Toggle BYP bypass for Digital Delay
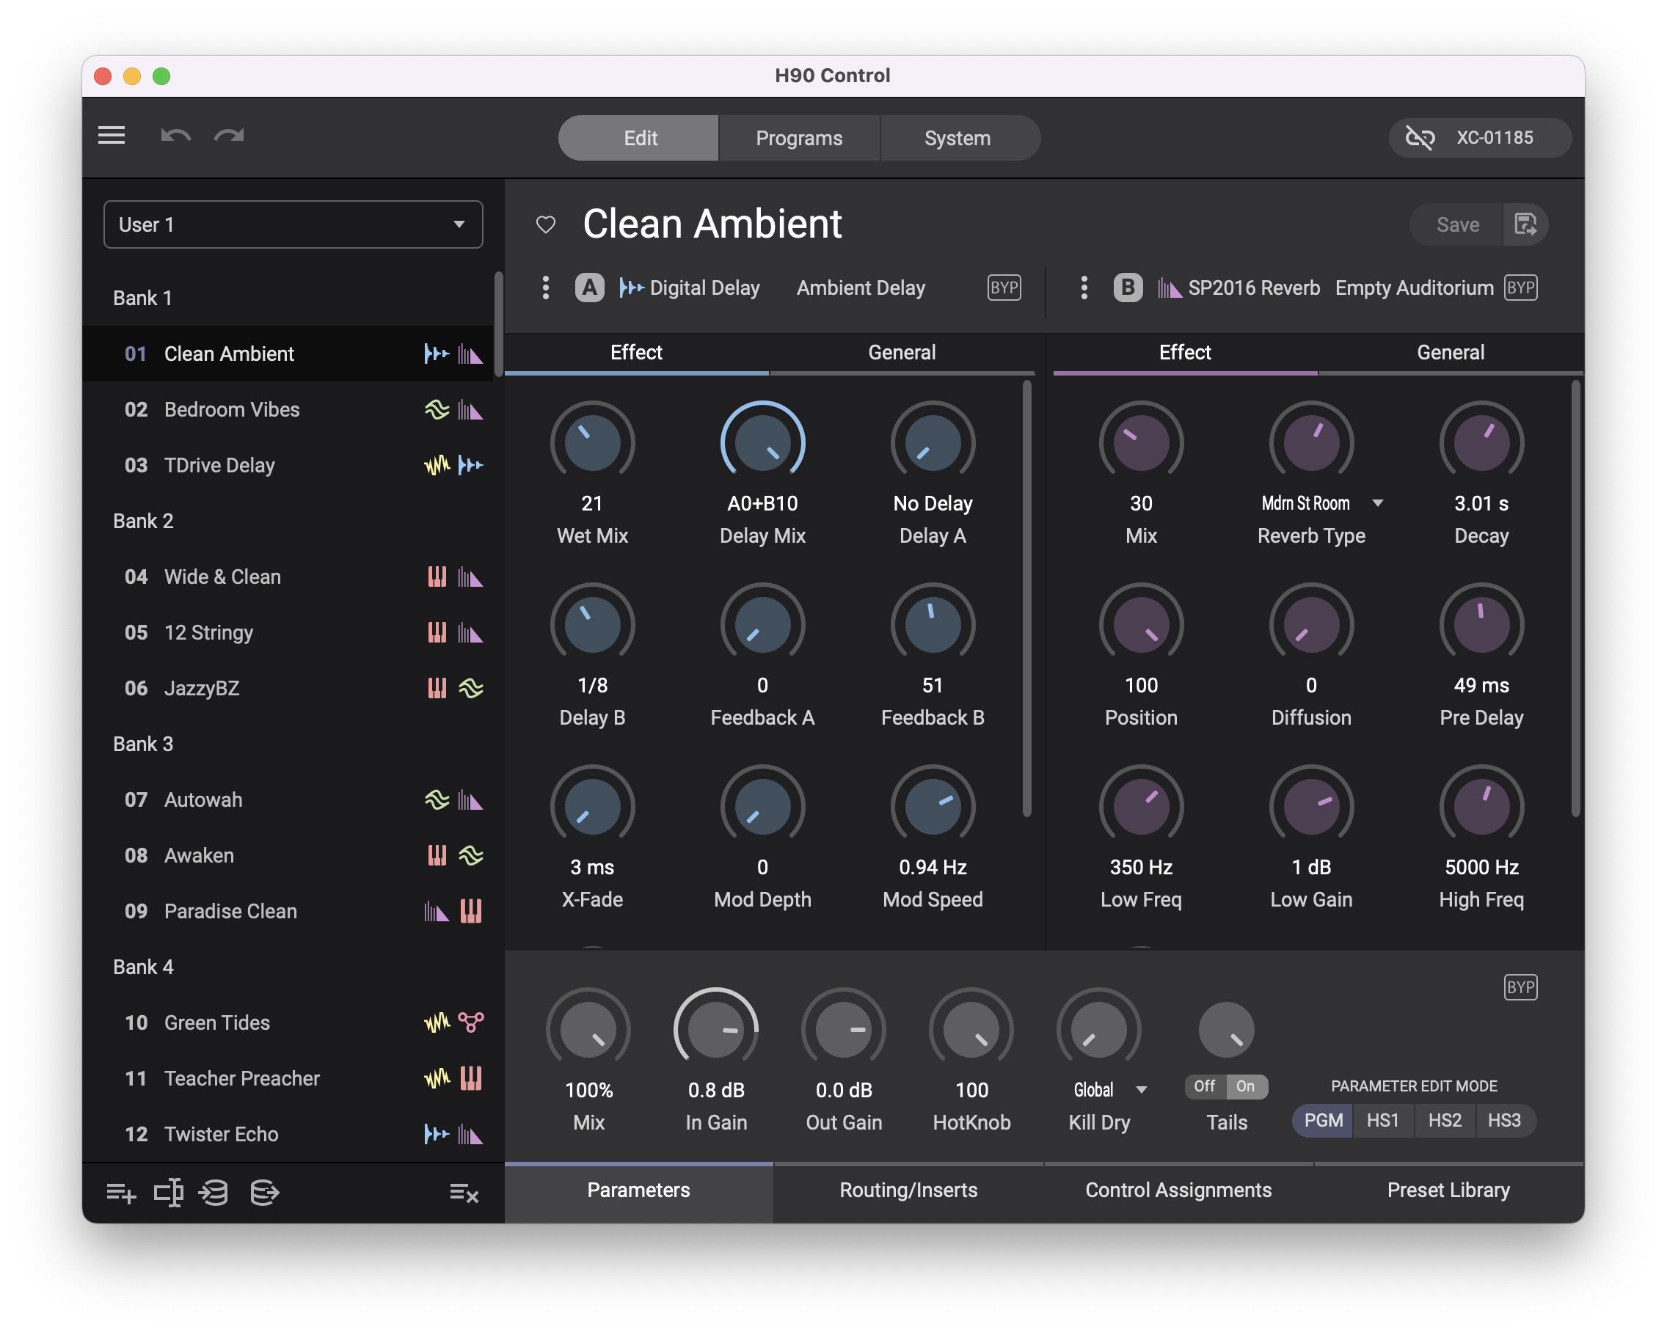Viewport: 1667px width, 1332px height. coord(1004,288)
